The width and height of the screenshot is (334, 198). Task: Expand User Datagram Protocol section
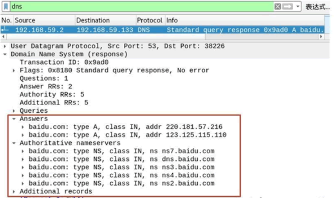coord(5,46)
